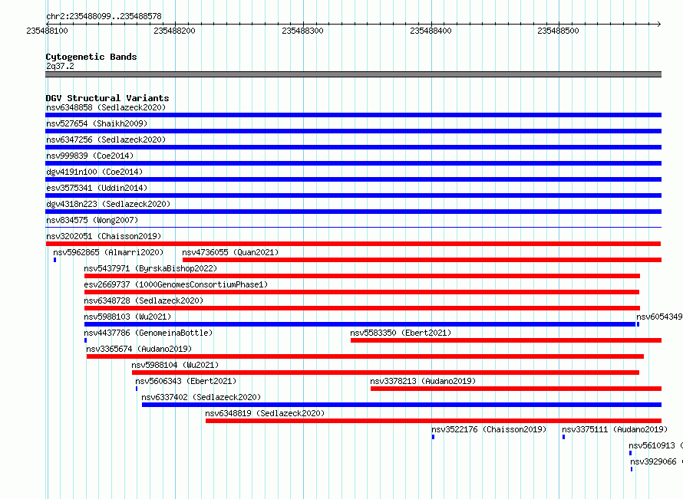Open nsv5606343 (Ebert2021) label

coord(186,381)
